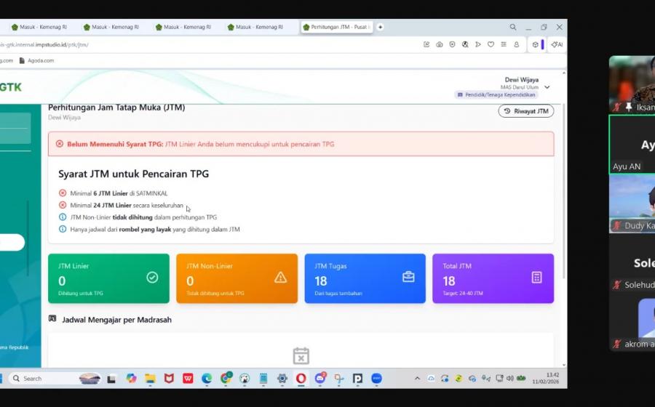Click the translate globe icon in address bar

pos(465,44)
